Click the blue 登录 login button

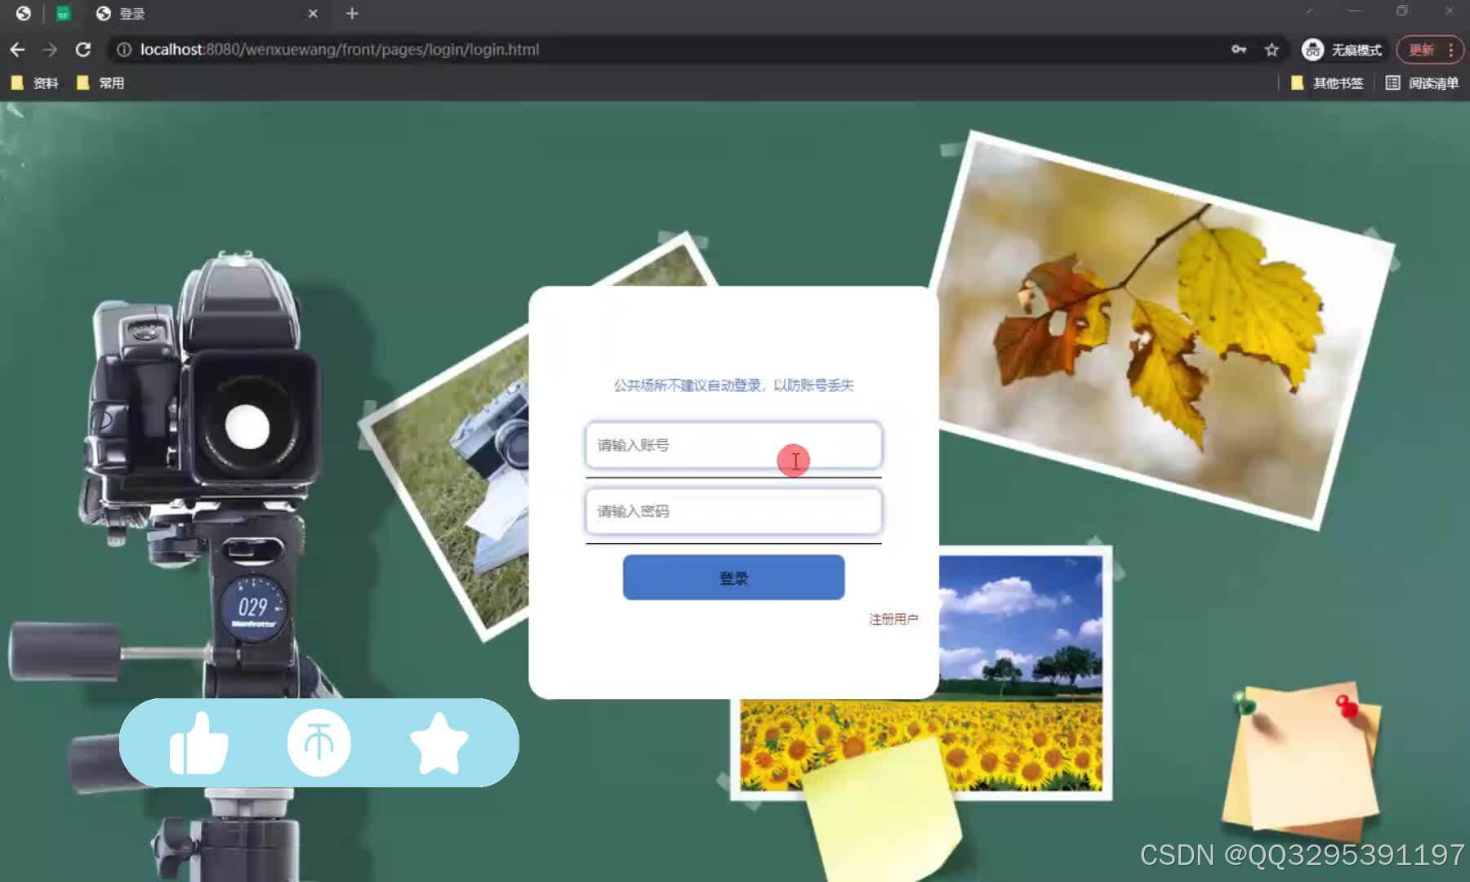pos(733,577)
